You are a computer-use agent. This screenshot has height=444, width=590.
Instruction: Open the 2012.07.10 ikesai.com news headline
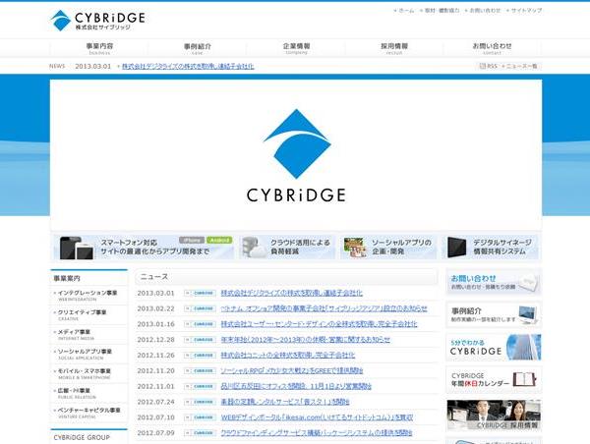click(x=317, y=417)
